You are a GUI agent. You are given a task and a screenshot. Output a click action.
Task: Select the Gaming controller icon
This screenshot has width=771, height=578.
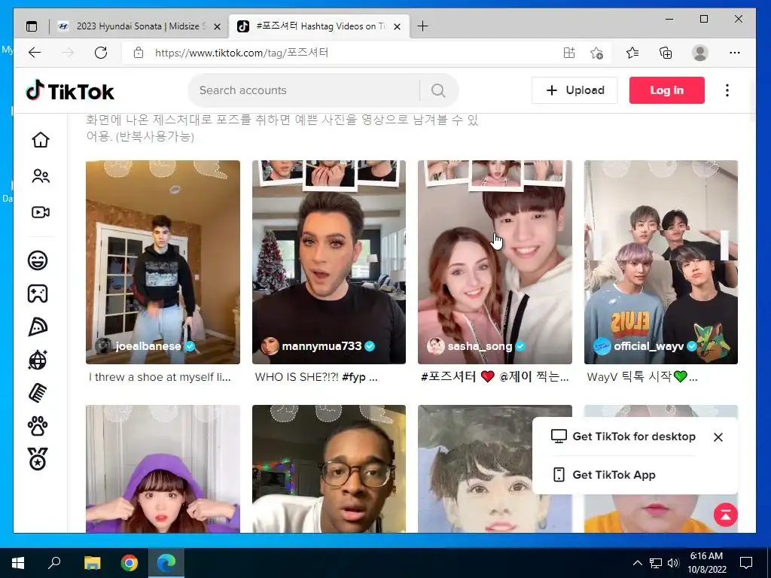click(38, 294)
